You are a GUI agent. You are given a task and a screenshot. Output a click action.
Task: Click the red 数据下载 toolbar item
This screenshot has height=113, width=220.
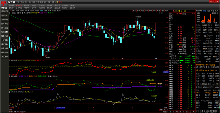(x=19, y=5)
